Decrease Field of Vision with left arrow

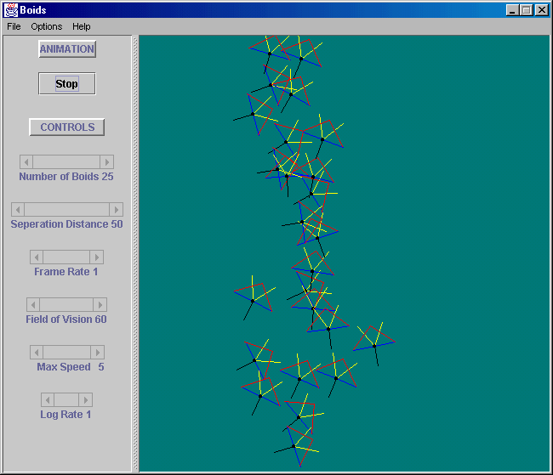pos(33,305)
